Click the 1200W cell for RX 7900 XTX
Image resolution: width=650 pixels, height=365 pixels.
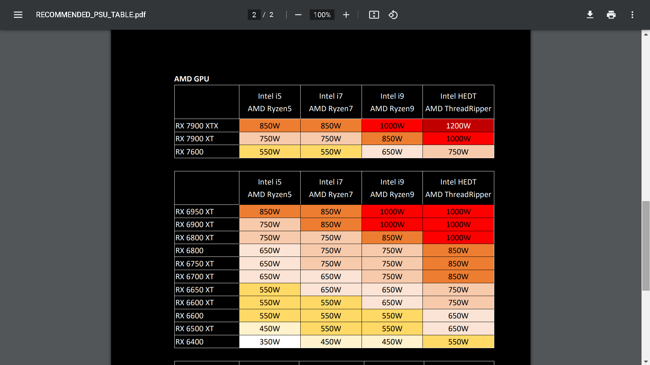point(458,126)
